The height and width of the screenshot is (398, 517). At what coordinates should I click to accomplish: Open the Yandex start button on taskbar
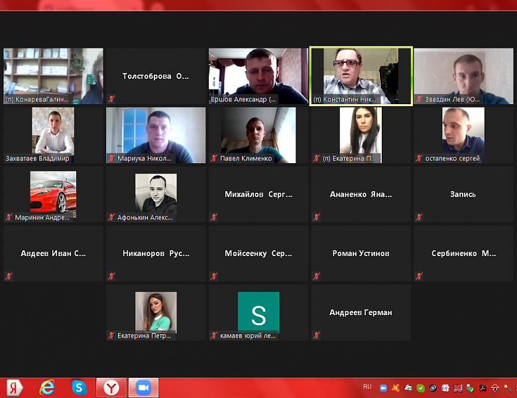pos(14,387)
